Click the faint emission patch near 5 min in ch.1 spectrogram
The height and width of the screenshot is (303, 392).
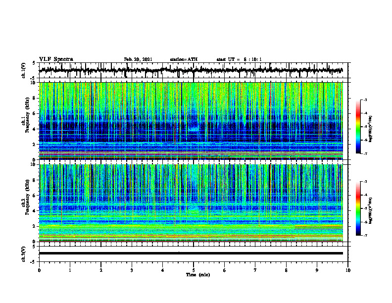click(194, 128)
